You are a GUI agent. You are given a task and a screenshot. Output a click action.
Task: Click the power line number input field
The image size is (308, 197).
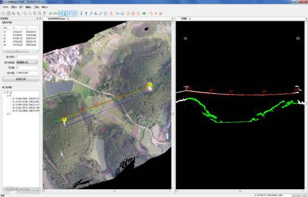[x=27, y=57]
